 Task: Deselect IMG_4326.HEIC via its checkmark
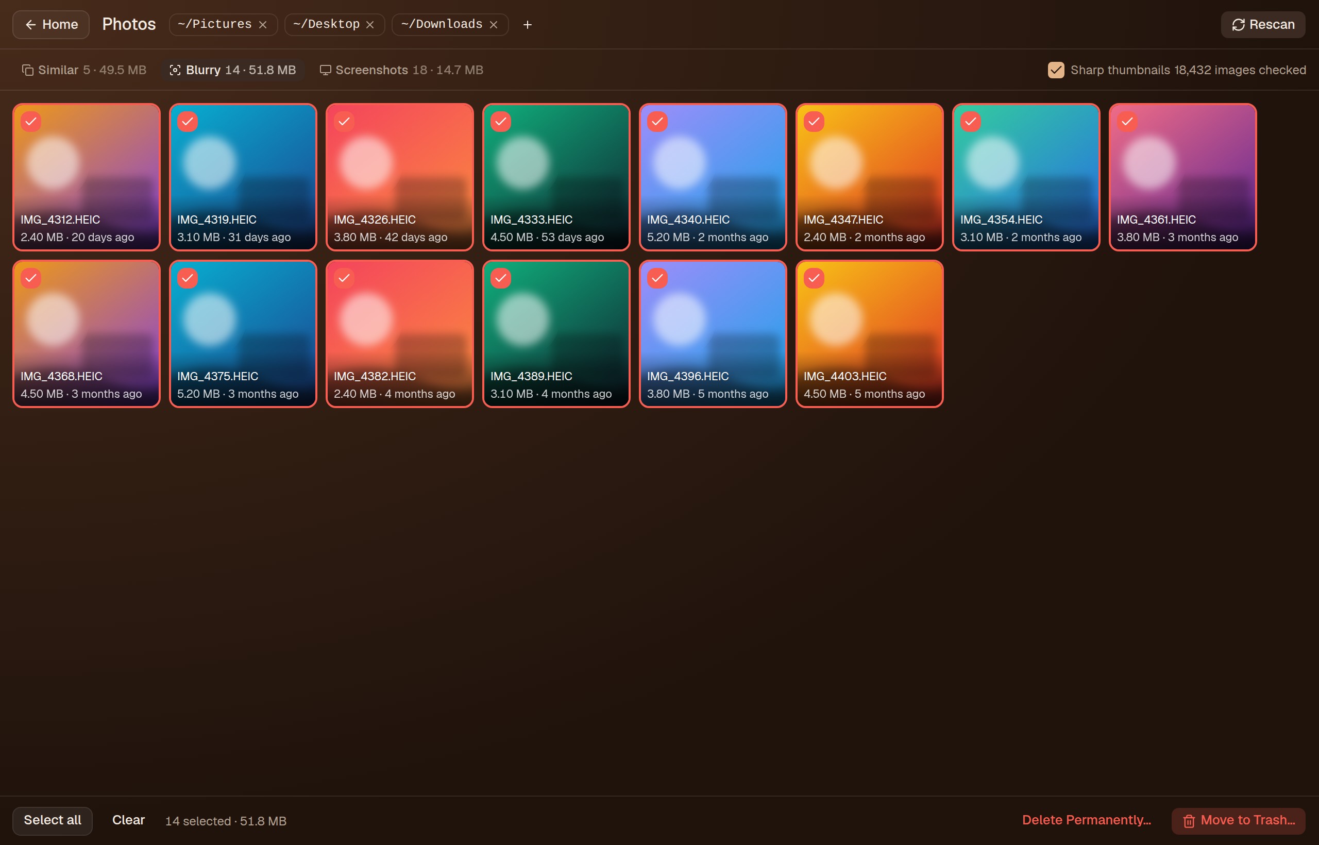pos(344,121)
